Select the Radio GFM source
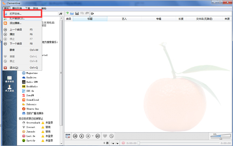 [30, 82]
